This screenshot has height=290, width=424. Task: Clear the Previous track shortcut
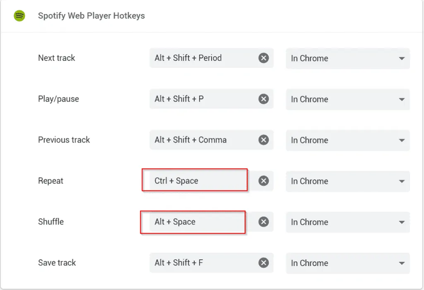[x=264, y=140]
